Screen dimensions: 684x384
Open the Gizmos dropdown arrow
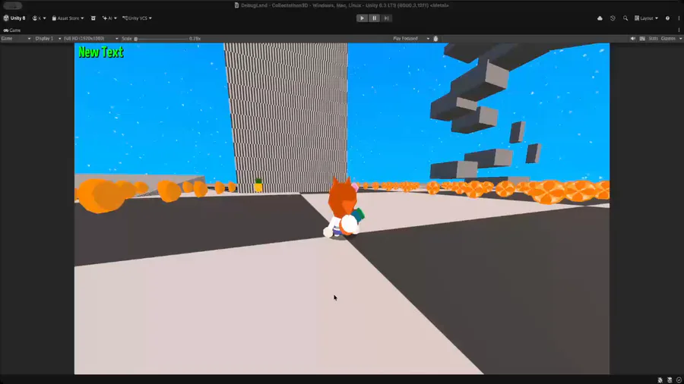click(680, 39)
